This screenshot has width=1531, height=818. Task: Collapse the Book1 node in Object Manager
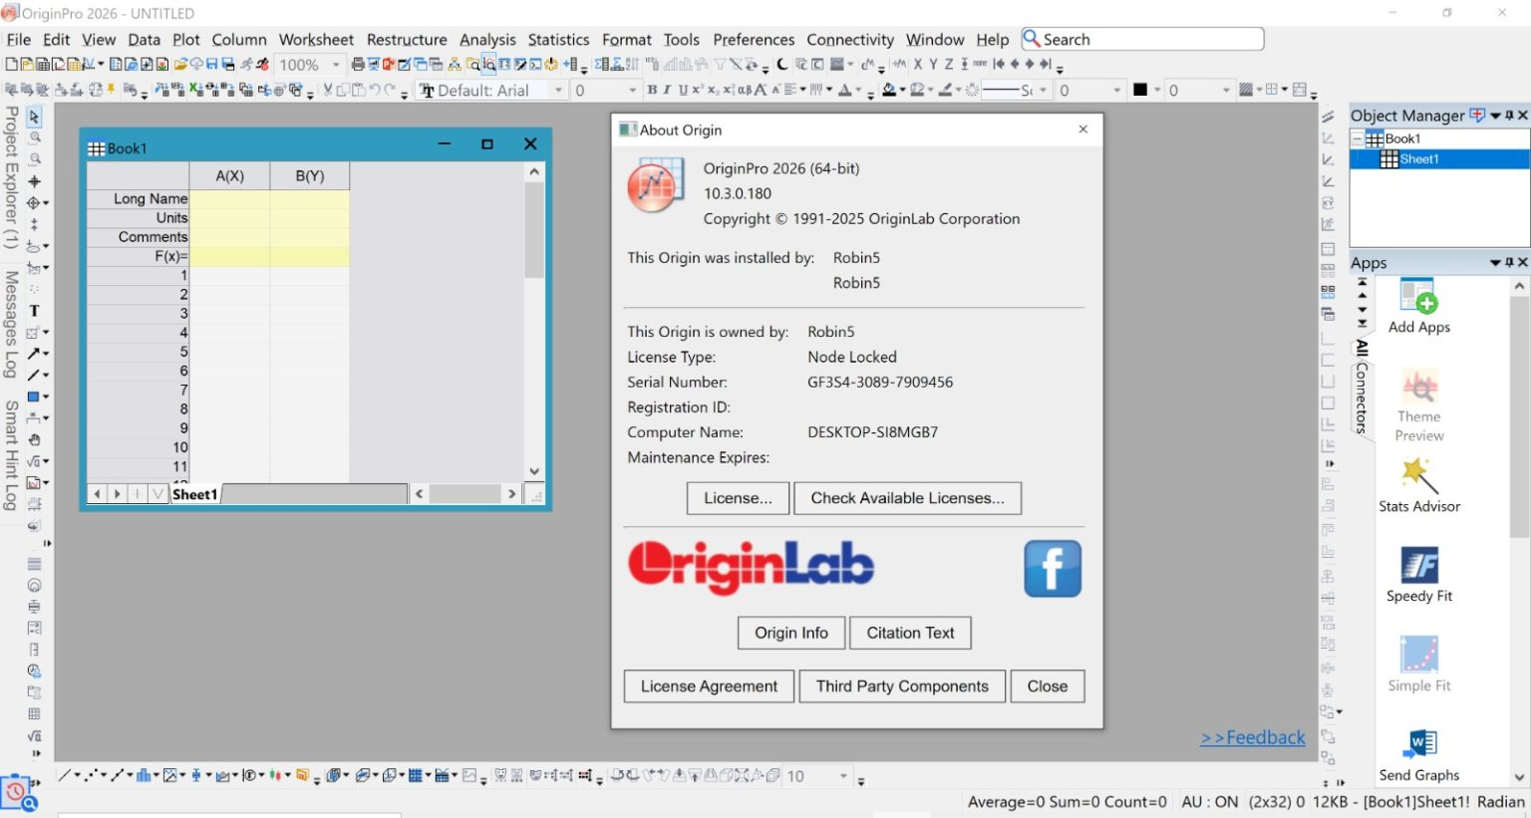(x=1358, y=139)
